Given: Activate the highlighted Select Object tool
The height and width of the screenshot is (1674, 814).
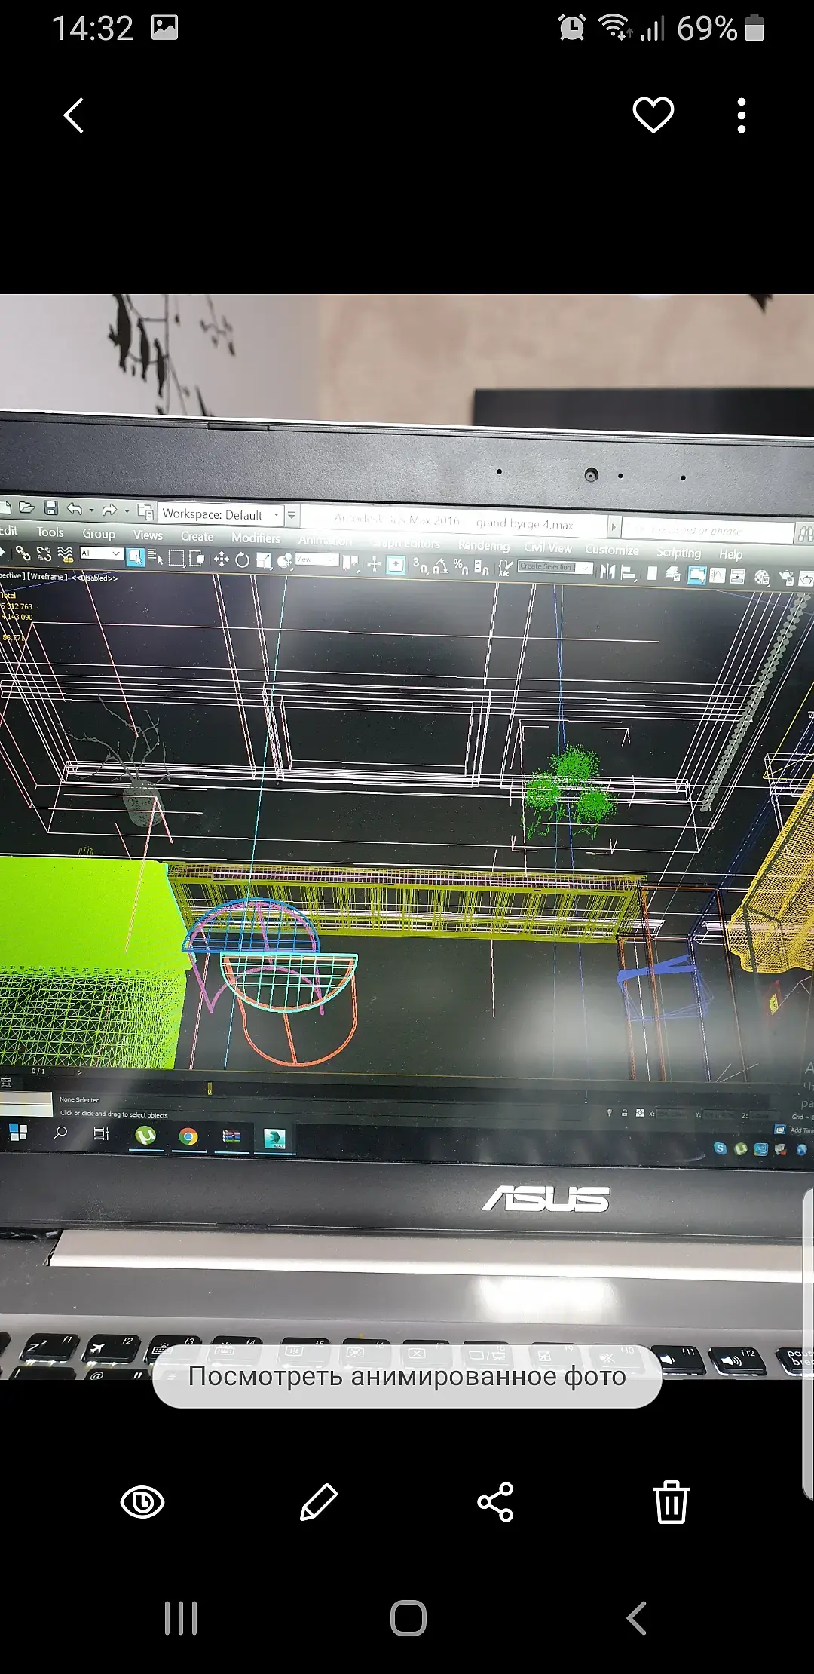Looking at the screenshot, I should coord(135,557).
